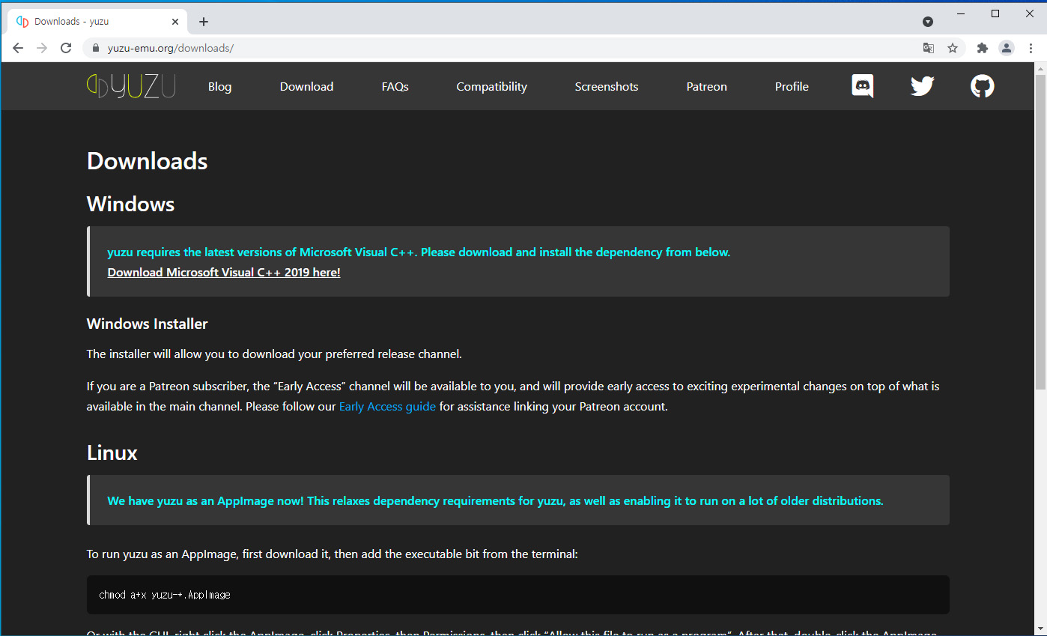Open the Blog menu item

click(219, 86)
